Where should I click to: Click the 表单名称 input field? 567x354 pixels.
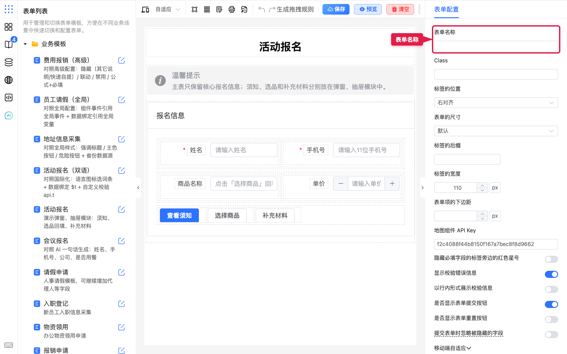pos(496,46)
